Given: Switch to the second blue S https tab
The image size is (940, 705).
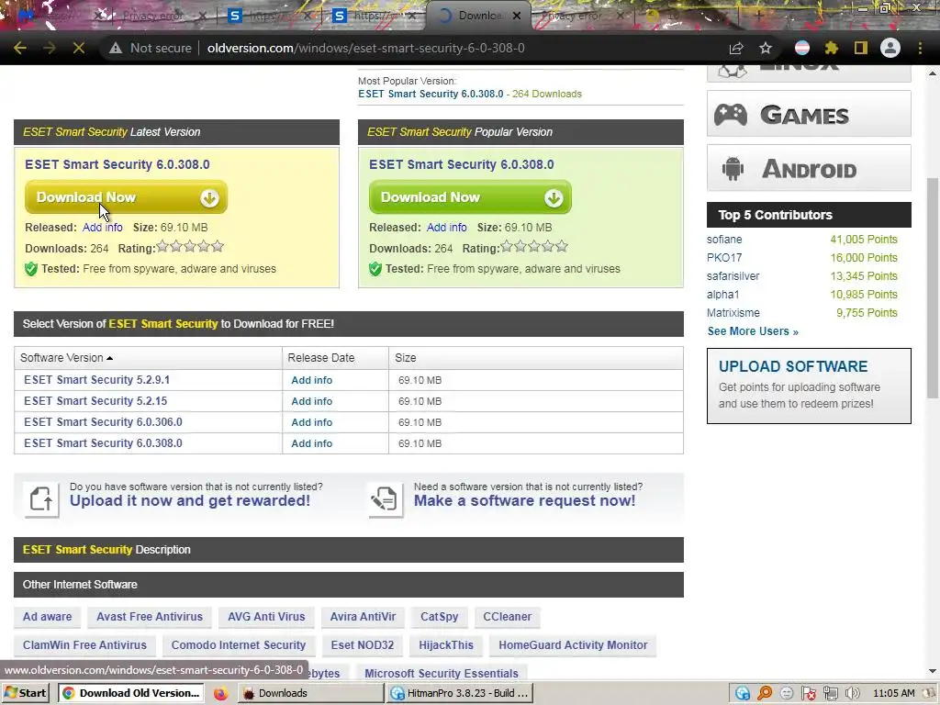Looking at the screenshot, I should point(375,17).
